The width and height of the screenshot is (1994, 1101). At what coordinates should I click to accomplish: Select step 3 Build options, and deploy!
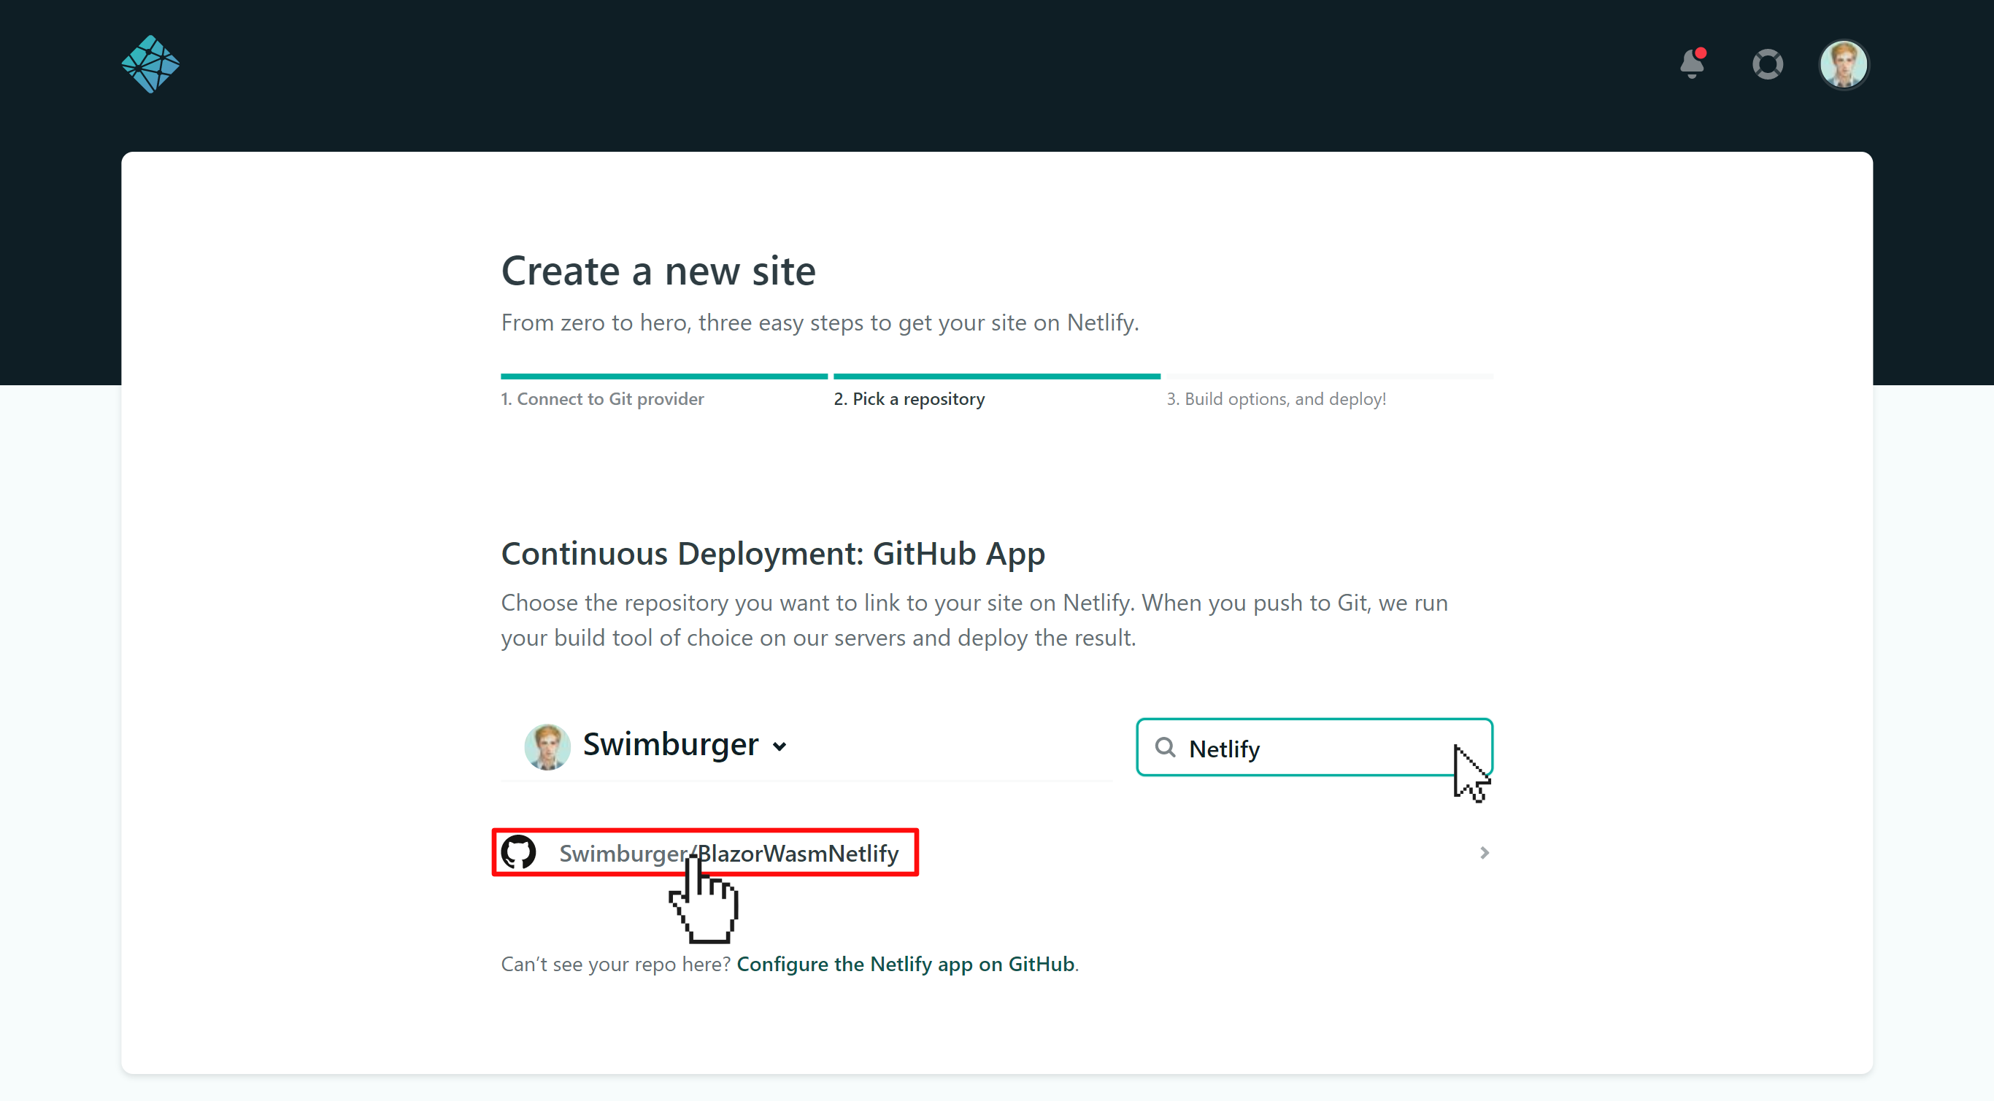(1277, 399)
